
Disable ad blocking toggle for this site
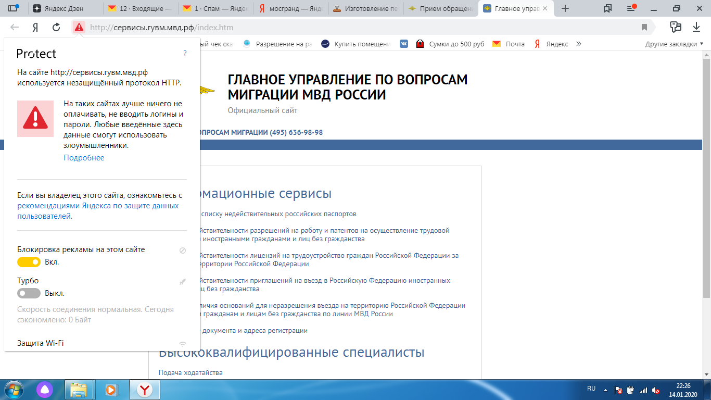29,262
